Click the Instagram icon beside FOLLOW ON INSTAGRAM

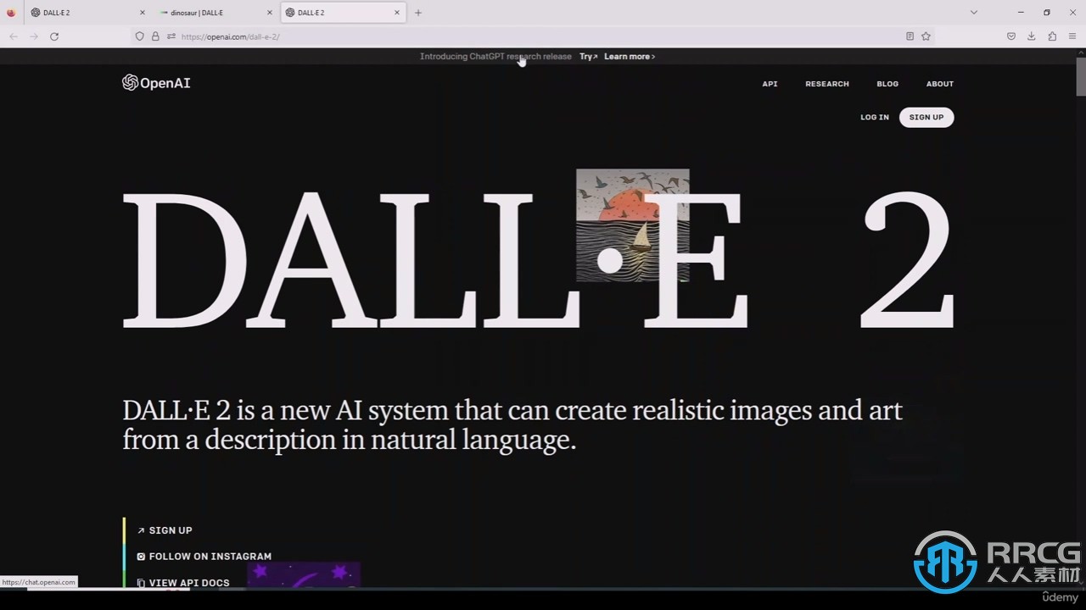(141, 557)
